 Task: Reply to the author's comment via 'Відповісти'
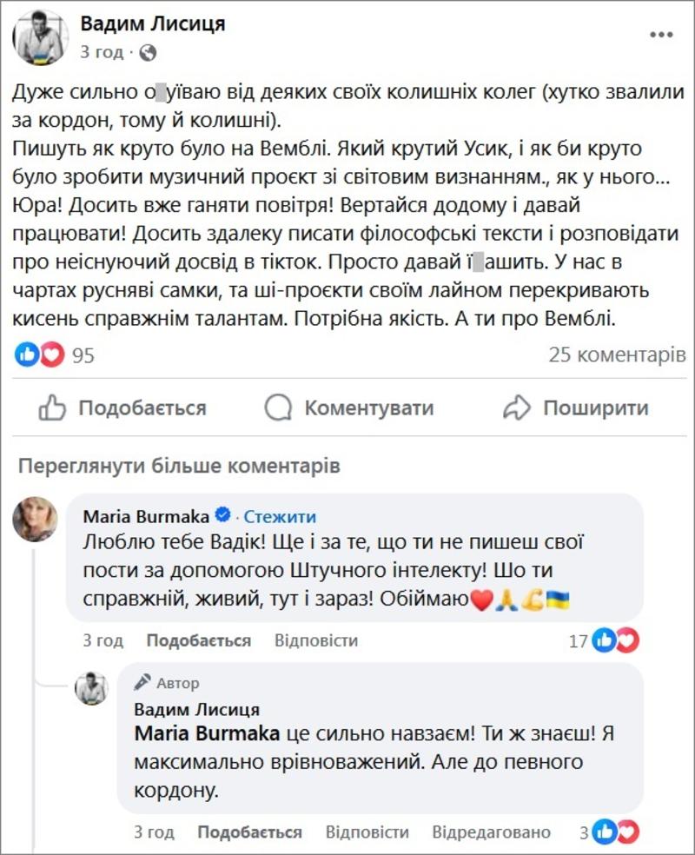(367, 832)
